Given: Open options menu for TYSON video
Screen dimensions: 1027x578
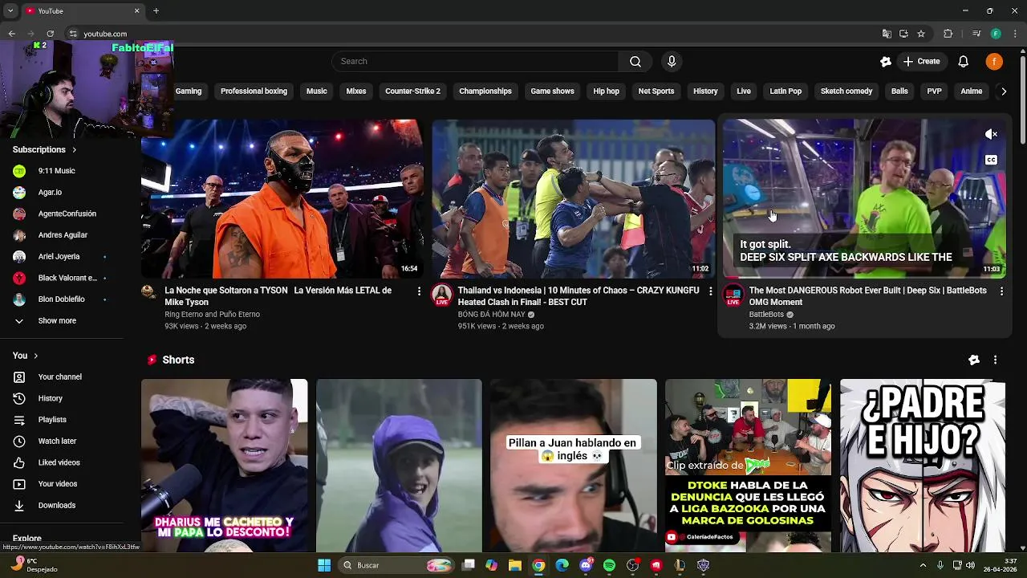Looking at the screenshot, I should click(x=419, y=291).
